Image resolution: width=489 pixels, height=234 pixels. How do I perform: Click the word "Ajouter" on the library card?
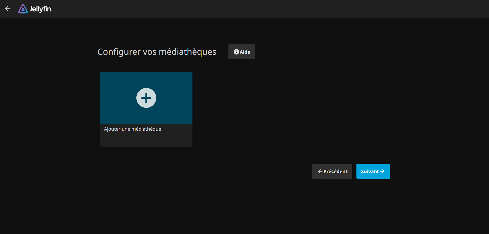tap(112, 129)
